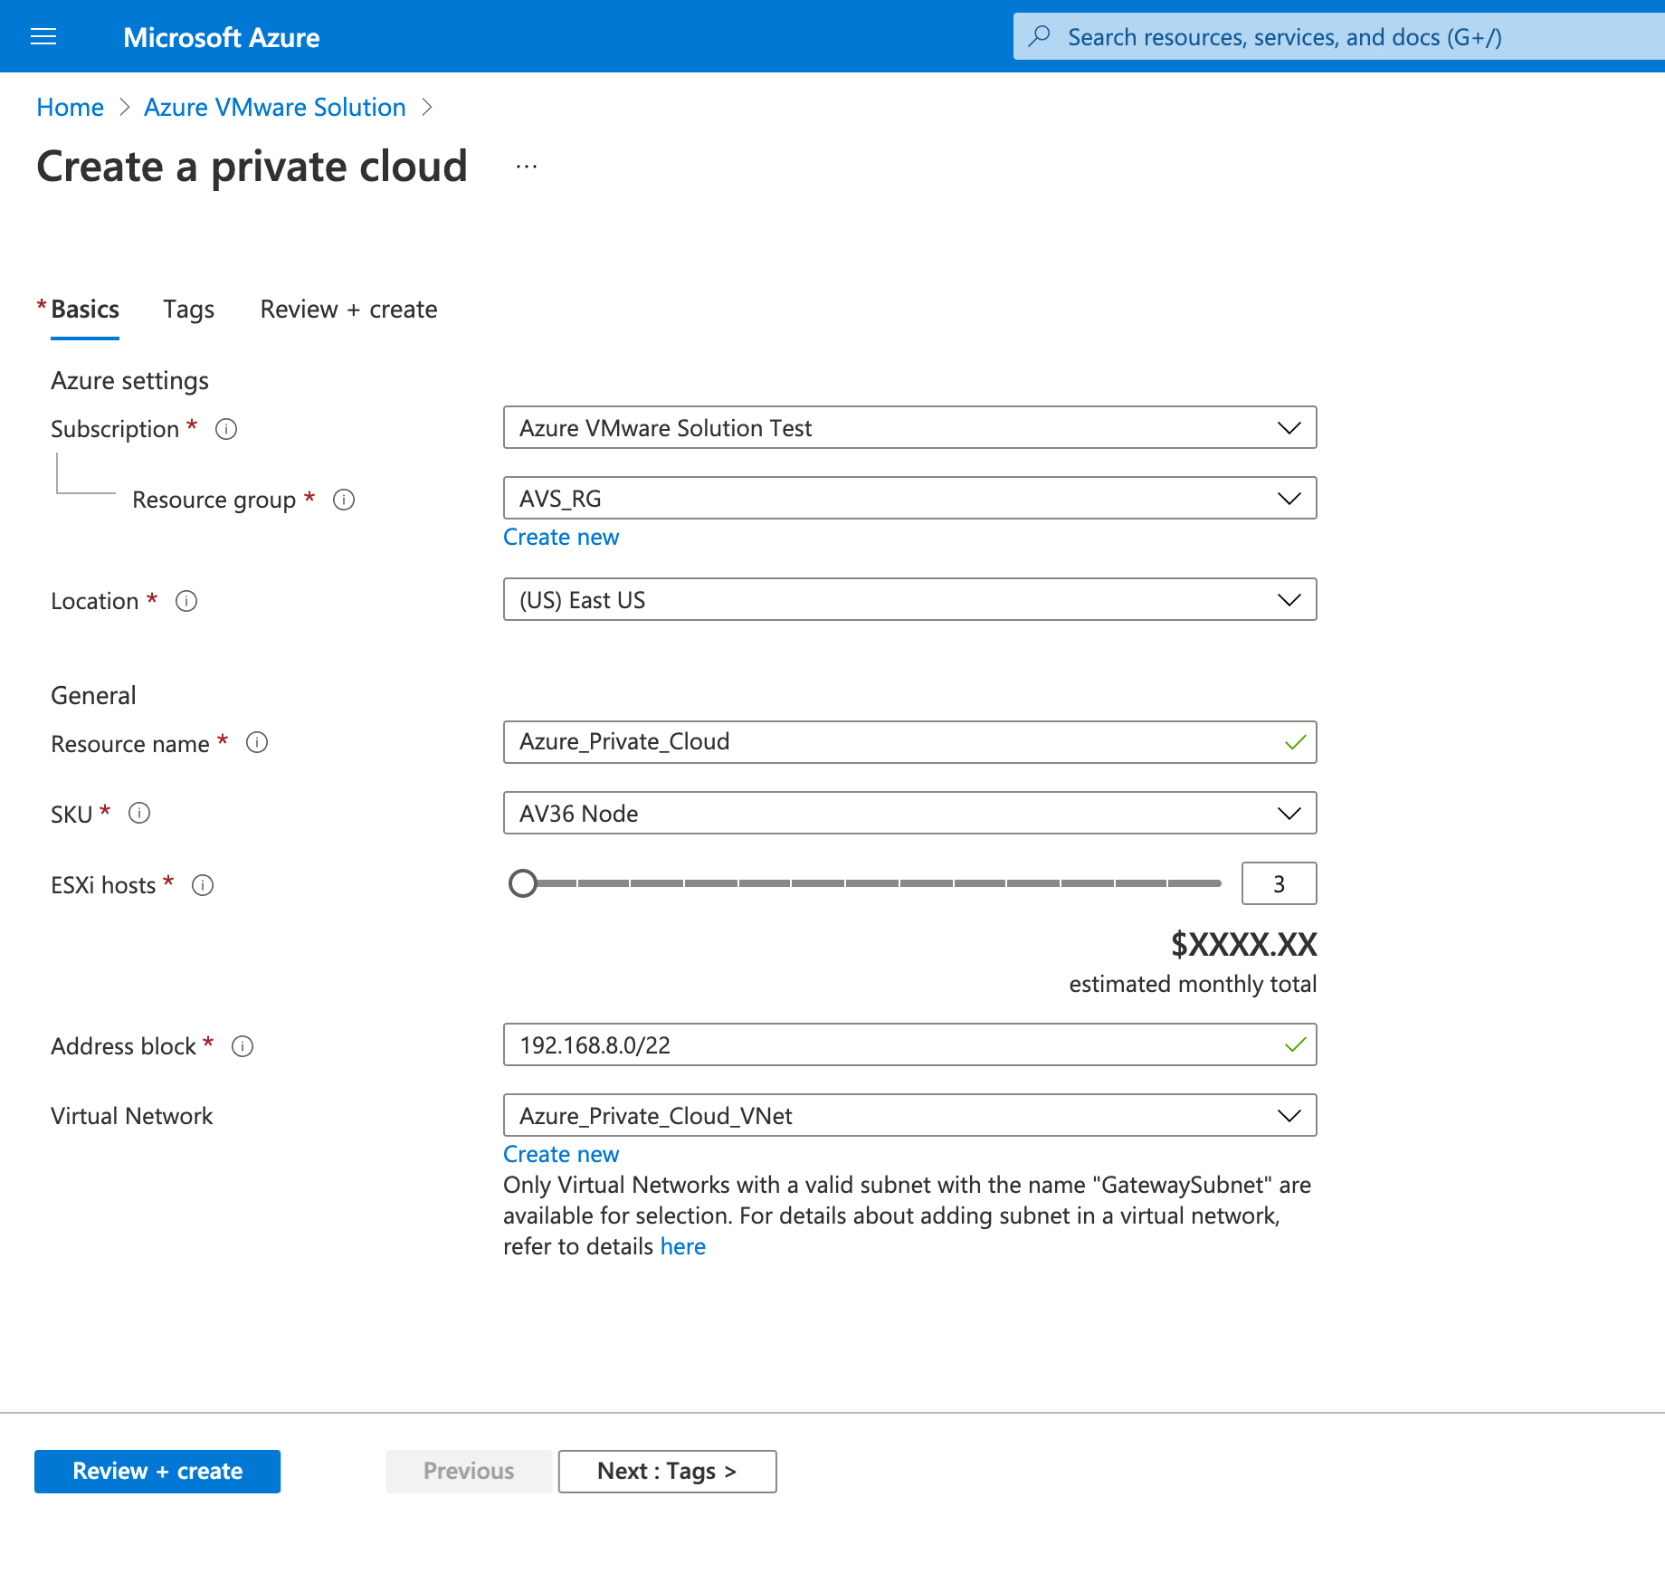Expand the Subscription dropdown
The image size is (1665, 1573).
(909, 427)
